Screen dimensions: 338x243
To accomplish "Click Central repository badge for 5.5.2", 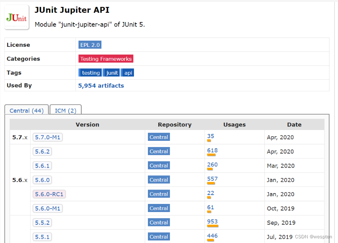I will pyautogui.click(x=159, y=222).
